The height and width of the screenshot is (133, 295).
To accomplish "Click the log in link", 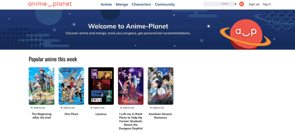I will click(x=267, y=4).
